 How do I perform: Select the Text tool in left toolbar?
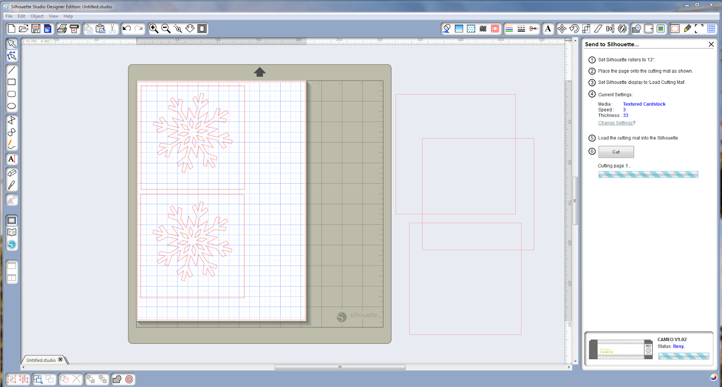click(x=12, y=159)
